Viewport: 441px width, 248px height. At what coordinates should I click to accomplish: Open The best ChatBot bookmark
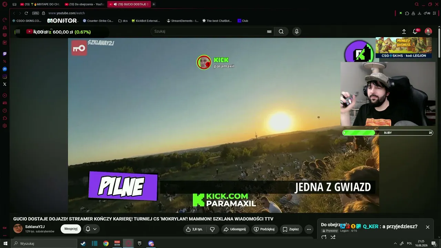[x=217, y=21]
